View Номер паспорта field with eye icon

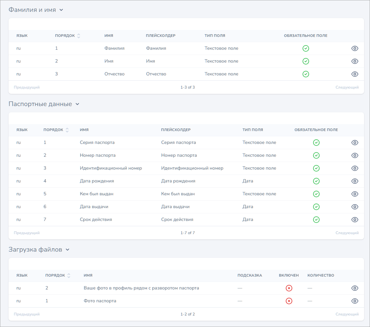355,155
